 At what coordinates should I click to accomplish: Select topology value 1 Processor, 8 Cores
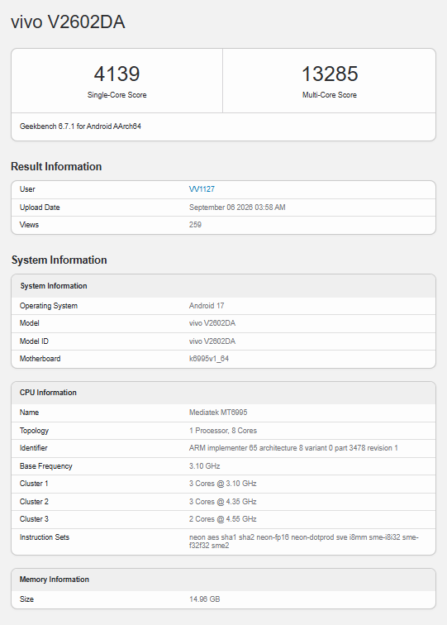[223, 431]
